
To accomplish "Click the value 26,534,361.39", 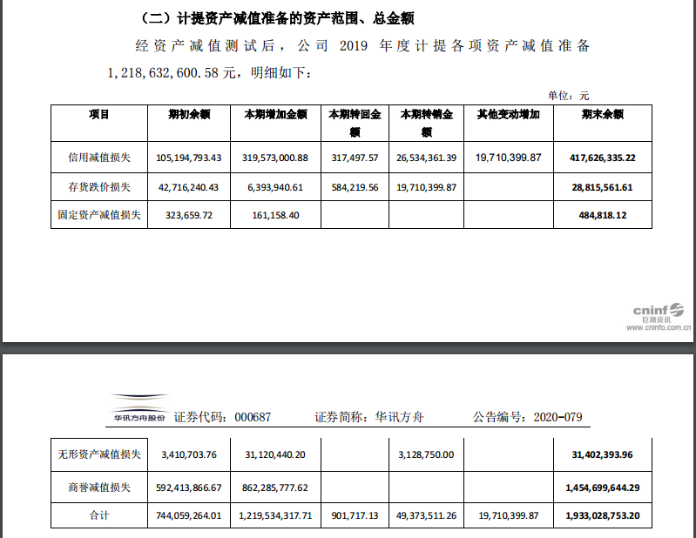I will point(426,158).
